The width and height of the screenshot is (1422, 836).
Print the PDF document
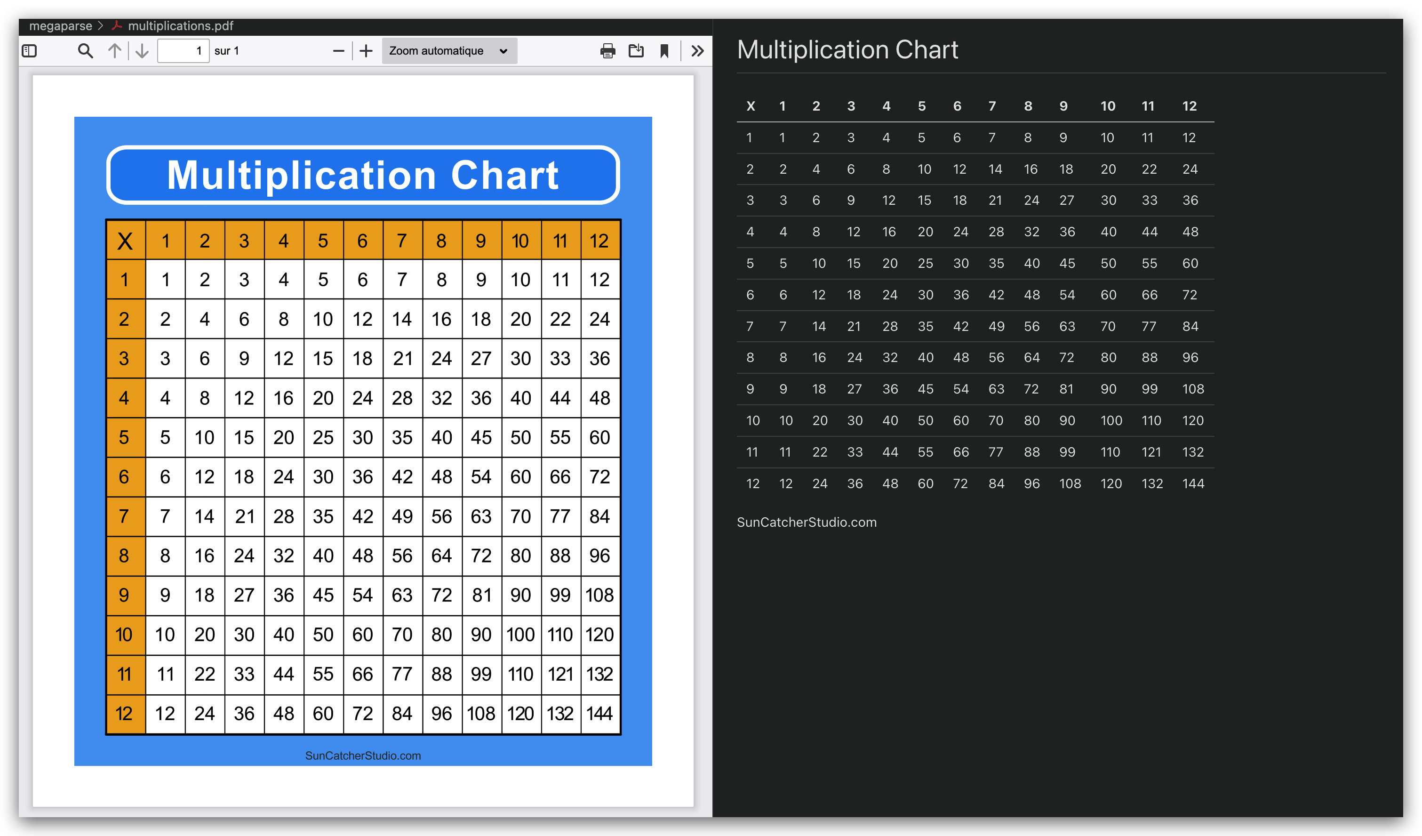click(608, 51)
